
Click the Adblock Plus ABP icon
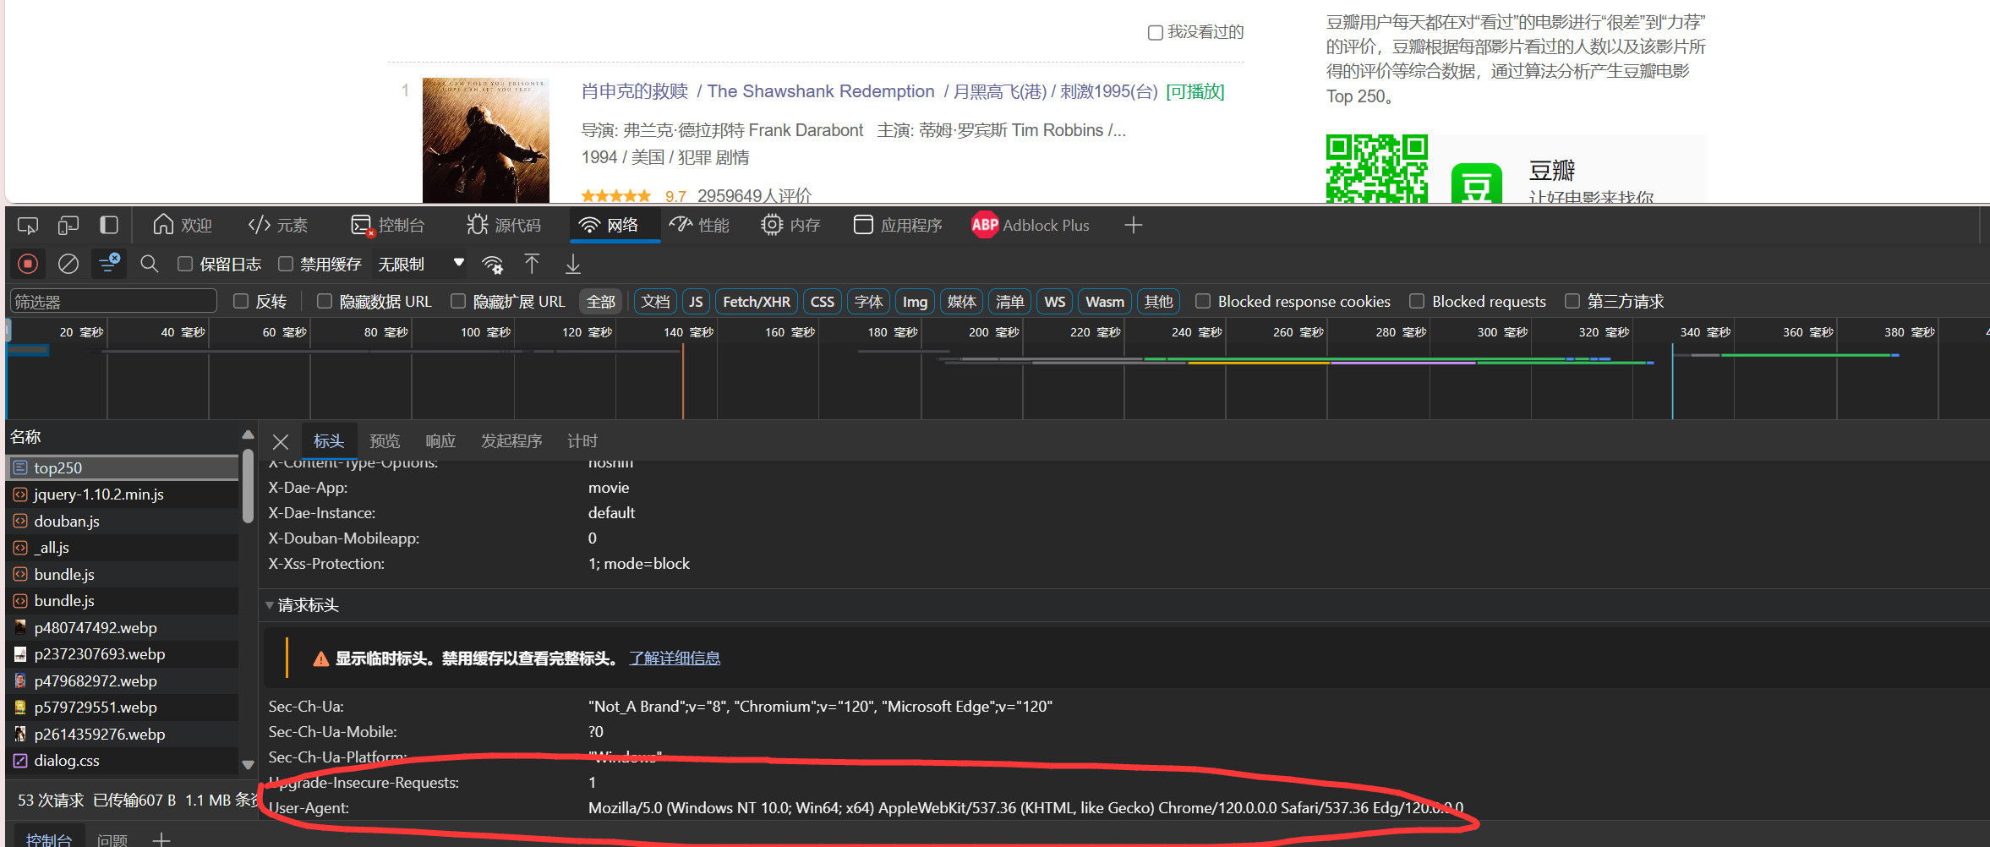coord(985,225)
